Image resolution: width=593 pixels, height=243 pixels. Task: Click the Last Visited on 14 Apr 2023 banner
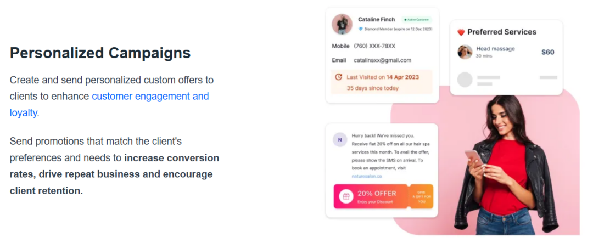click(382, 82)
